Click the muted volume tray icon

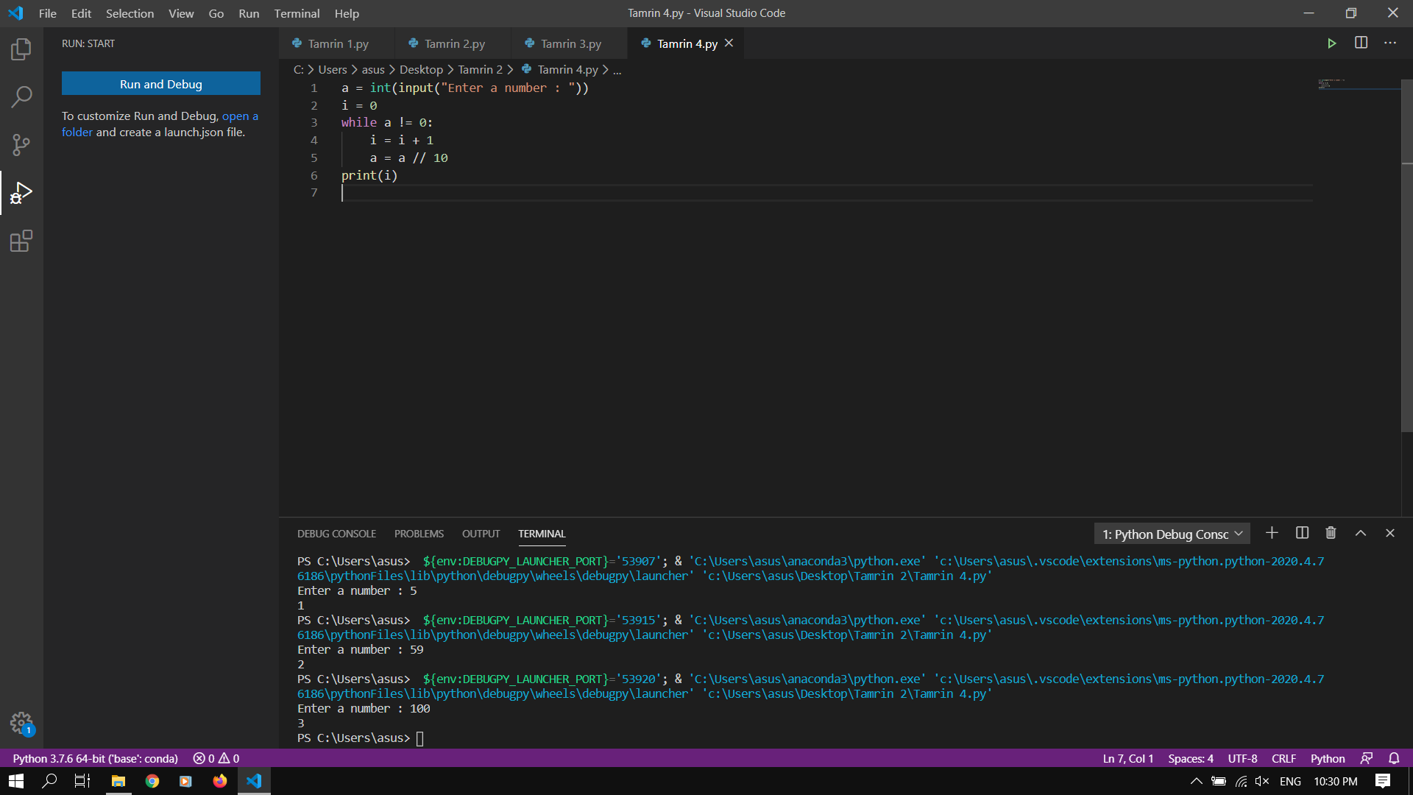[x=1262, y=781]
